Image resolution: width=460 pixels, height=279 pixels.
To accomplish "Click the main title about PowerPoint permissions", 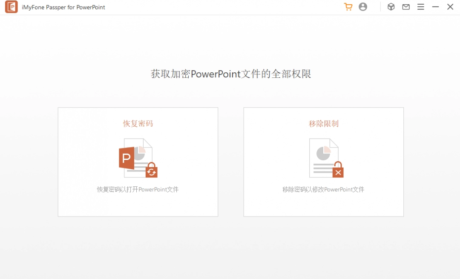I will [230, 74].
